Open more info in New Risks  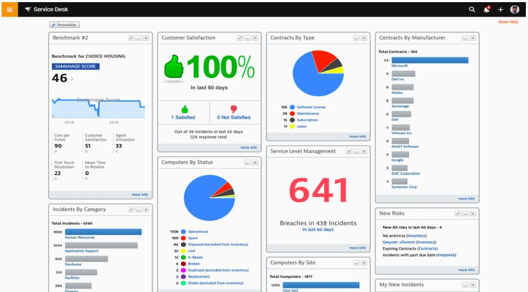coord(466,270)
